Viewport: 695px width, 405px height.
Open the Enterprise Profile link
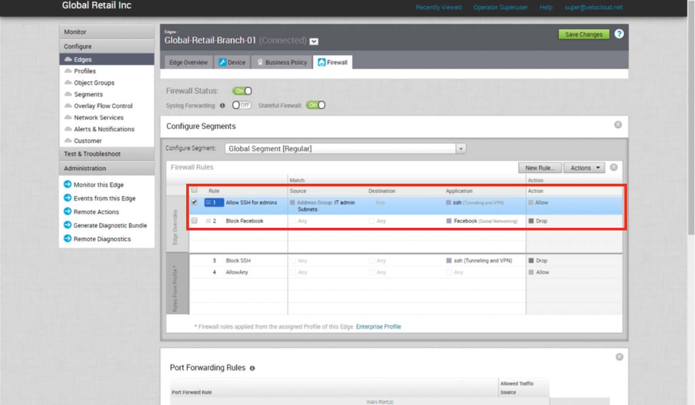click(378, 326)
